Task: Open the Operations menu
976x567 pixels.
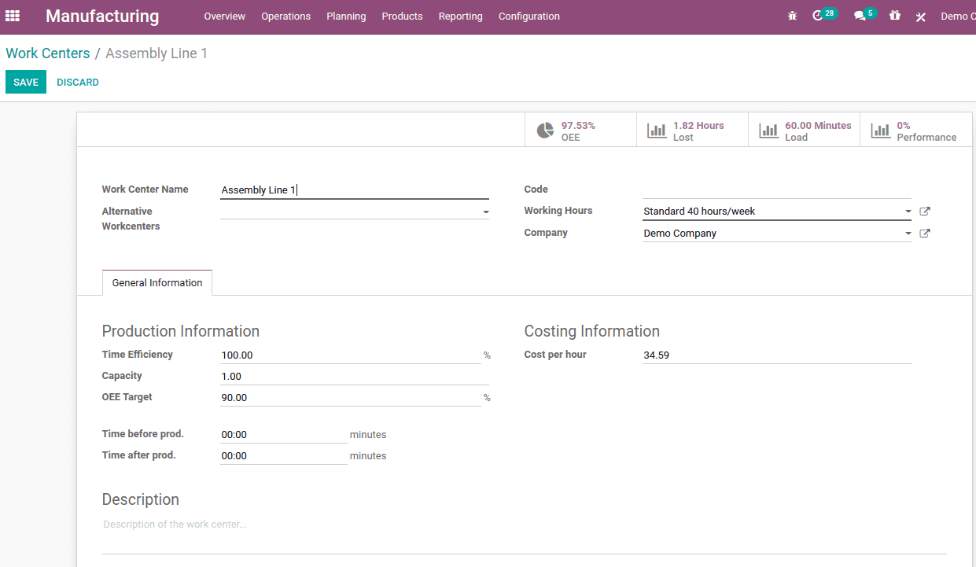Action: (x=286, y=17)
